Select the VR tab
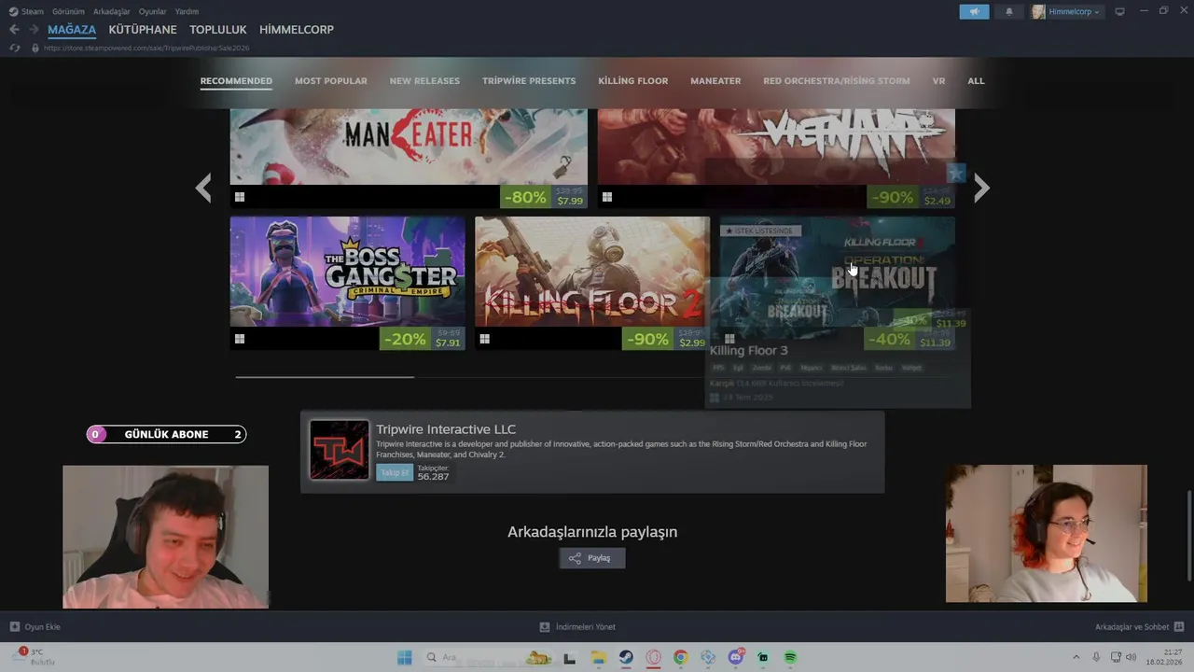 click(938, 81)
